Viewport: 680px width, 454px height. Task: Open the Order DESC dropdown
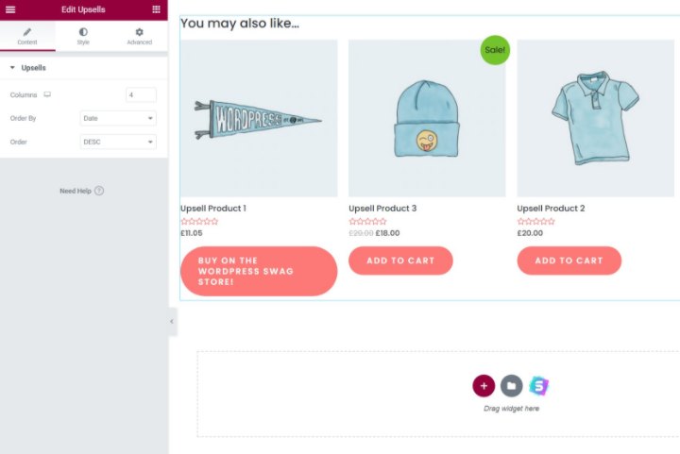[118, 142]
